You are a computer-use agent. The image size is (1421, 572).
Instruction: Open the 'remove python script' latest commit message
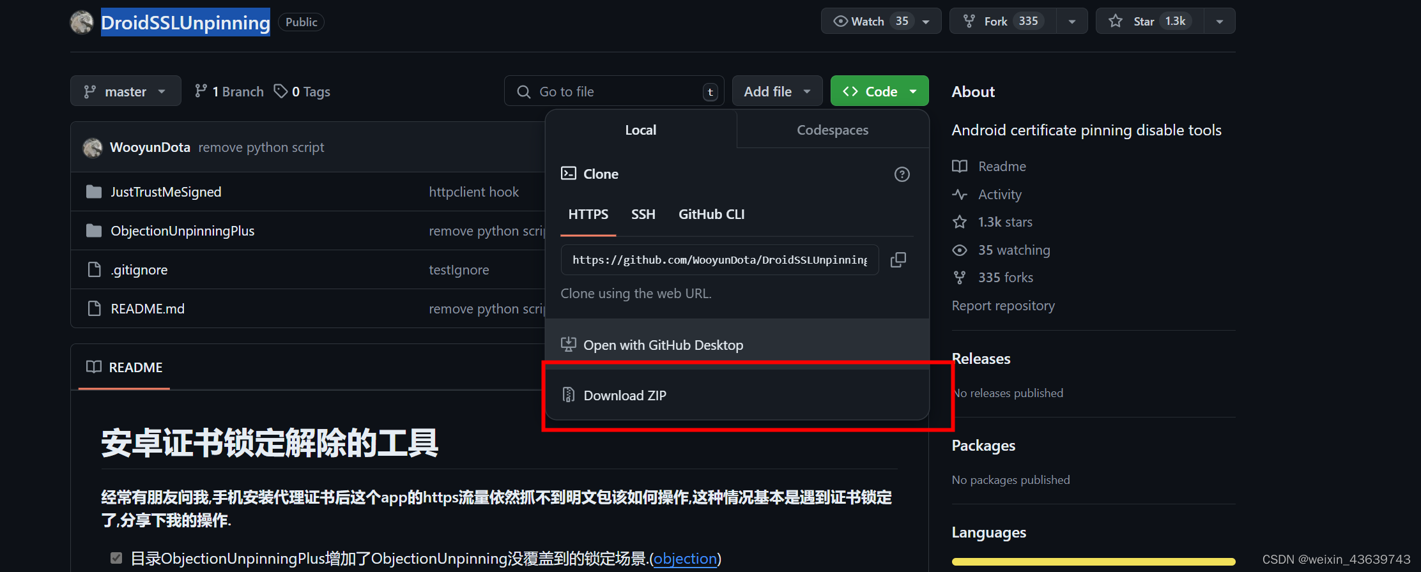pyautogui.click(x=261, y=147)
